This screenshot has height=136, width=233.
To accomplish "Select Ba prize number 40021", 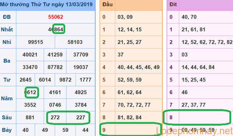I will tap(30, 55).
